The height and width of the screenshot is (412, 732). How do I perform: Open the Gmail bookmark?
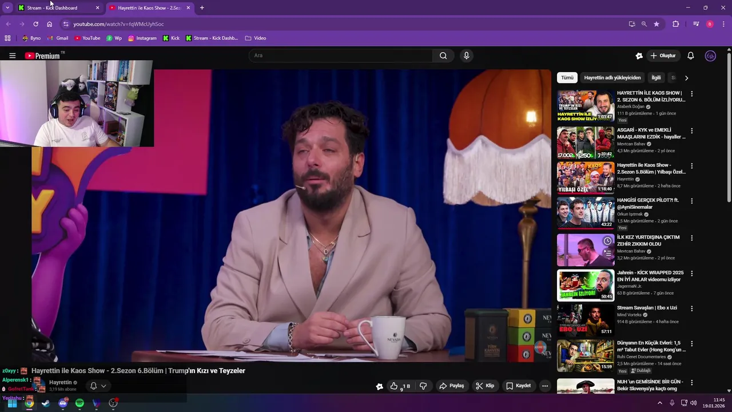58,38
